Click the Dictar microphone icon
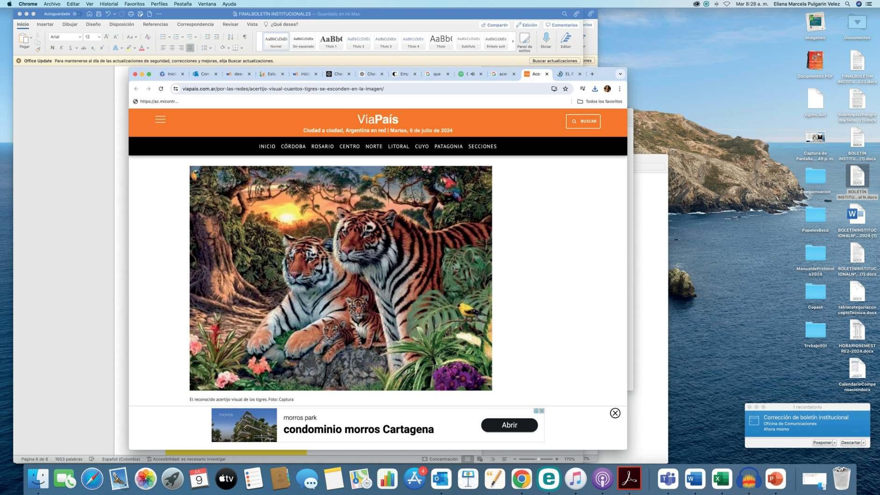The width and height of the screenshot is (880, 495). [x=546, y=40]
